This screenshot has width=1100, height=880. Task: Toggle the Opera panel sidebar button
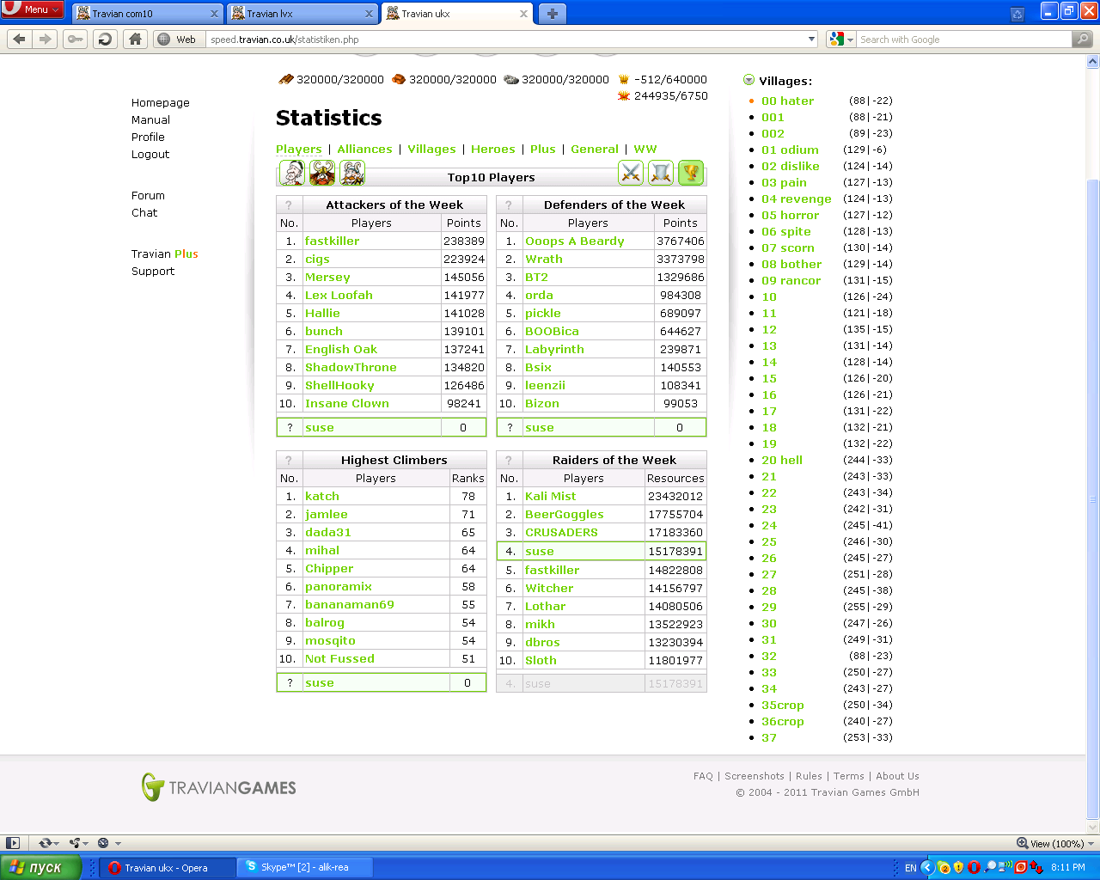[12, 843]
